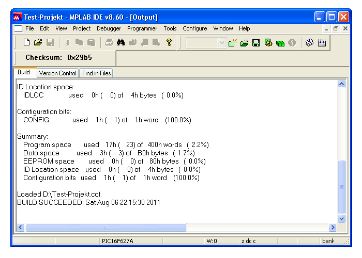Click the Cut scissors icon
Viewport: 362px width, 258px height.
[x=68, y=42]
